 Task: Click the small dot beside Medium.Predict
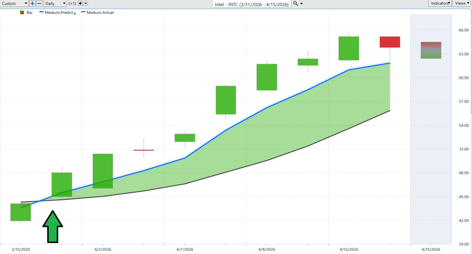(75, 13)
